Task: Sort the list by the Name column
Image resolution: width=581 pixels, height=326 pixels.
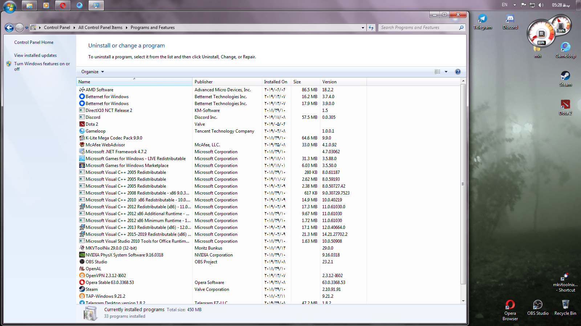Action: (x=134, y=82)
